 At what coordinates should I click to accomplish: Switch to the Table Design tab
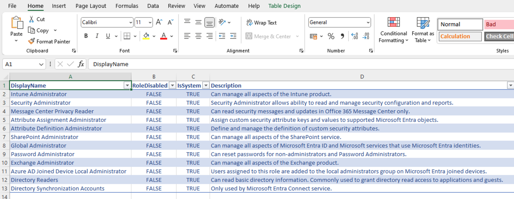click(284, 6)
